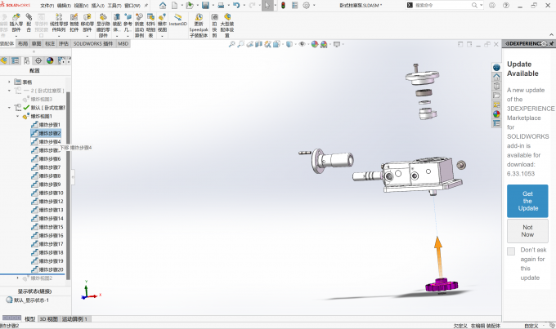556x329 pixels.
Task: Open the File Properties list icon
Action: pyautogui.click(x=294, y=6)
